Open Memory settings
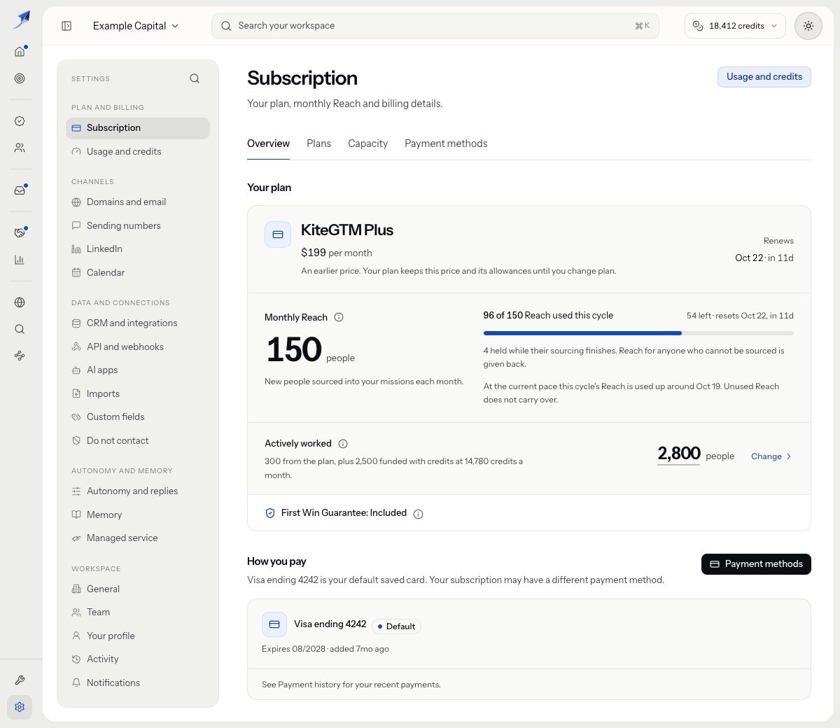 [x=138, y=515]
